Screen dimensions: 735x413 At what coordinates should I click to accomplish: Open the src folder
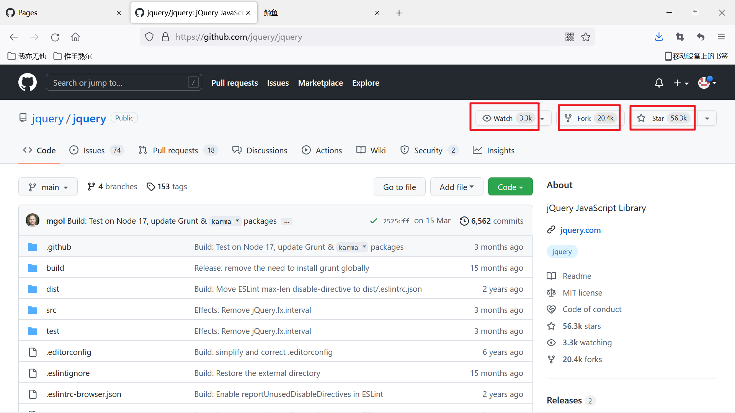[51, 310]
